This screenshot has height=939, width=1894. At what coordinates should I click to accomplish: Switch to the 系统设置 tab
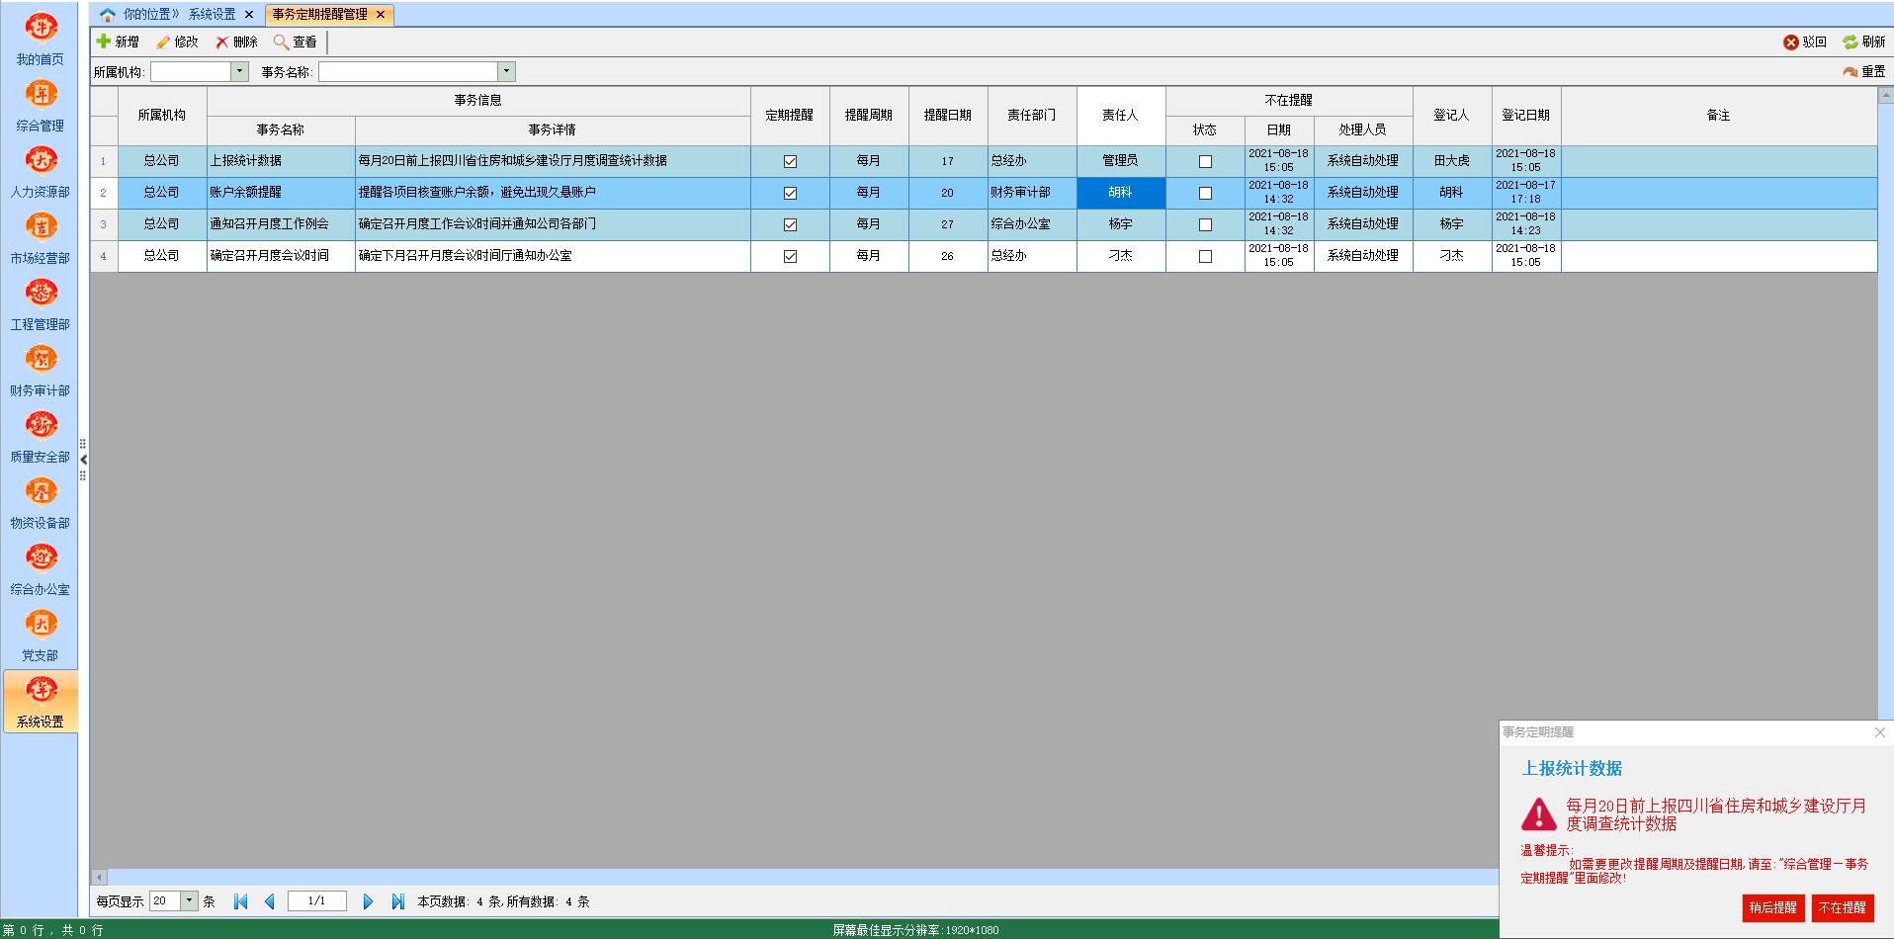pyautogui.click(x=213, y=14)
